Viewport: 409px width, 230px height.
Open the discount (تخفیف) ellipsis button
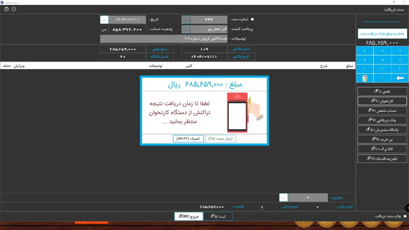tap(284, 198)
